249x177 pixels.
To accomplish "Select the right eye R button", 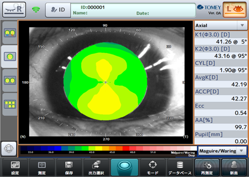I will coord(14,10).
